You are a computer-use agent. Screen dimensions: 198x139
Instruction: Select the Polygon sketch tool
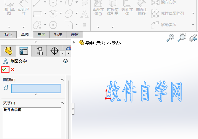point(53,25)
